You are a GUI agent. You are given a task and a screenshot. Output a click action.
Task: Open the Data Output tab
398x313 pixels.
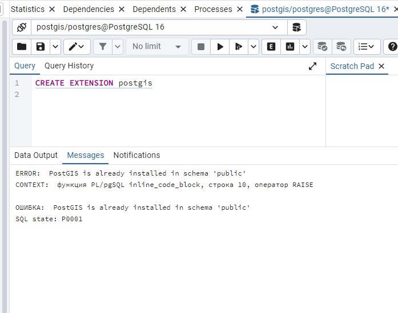pyautogui.click(x=36, y=155)
